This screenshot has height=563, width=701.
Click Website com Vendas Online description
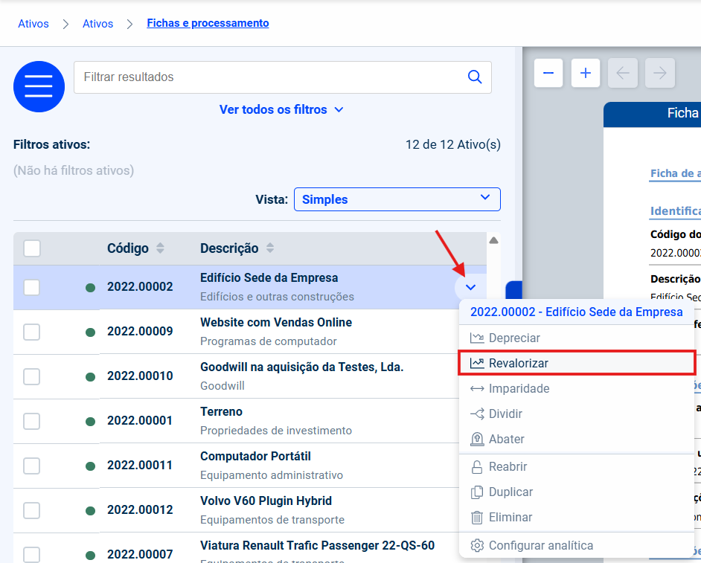(276, 322)
